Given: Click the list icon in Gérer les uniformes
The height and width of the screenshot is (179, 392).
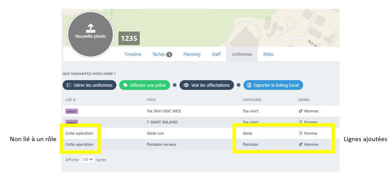Looking at the screenshot, I should pos(69,85).
